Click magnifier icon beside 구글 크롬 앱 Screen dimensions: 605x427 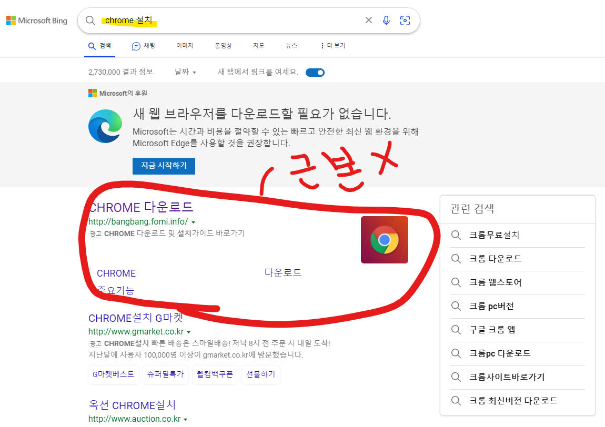pos(456,330)
